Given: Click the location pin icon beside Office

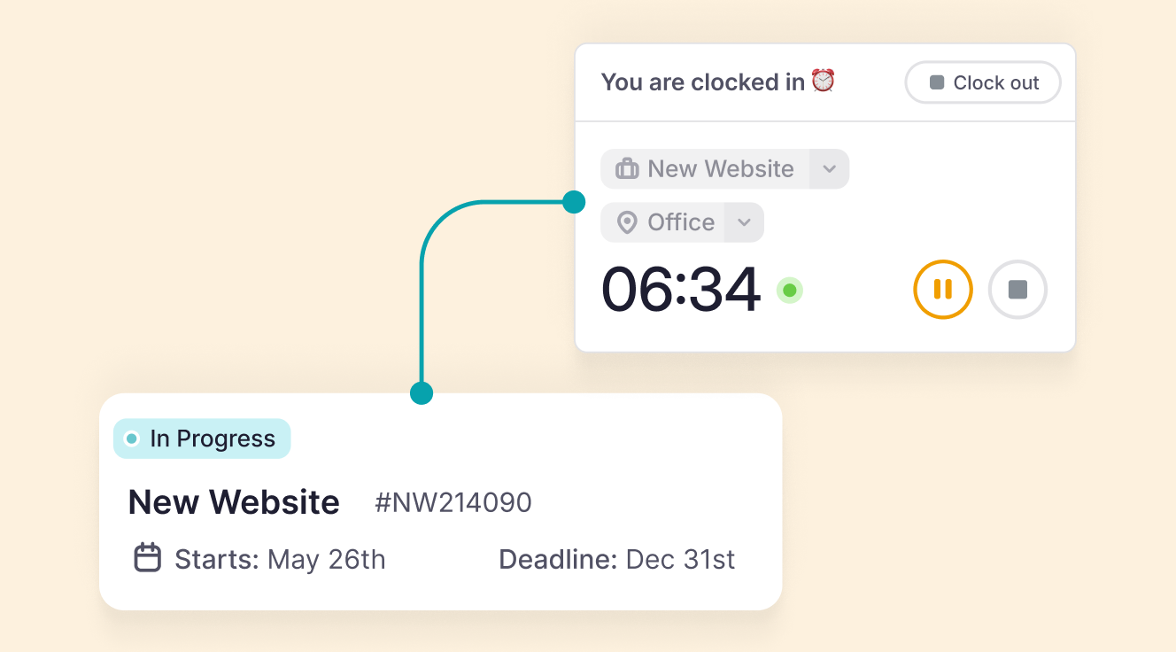Looking at the screenshot, I should pyautogui.click(x=626, y=222).
